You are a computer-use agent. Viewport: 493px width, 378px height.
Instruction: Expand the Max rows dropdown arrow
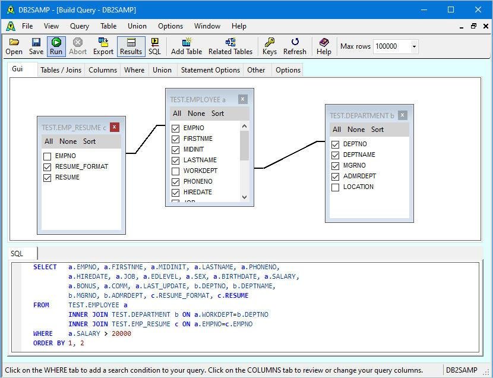(x=414, y=46)
